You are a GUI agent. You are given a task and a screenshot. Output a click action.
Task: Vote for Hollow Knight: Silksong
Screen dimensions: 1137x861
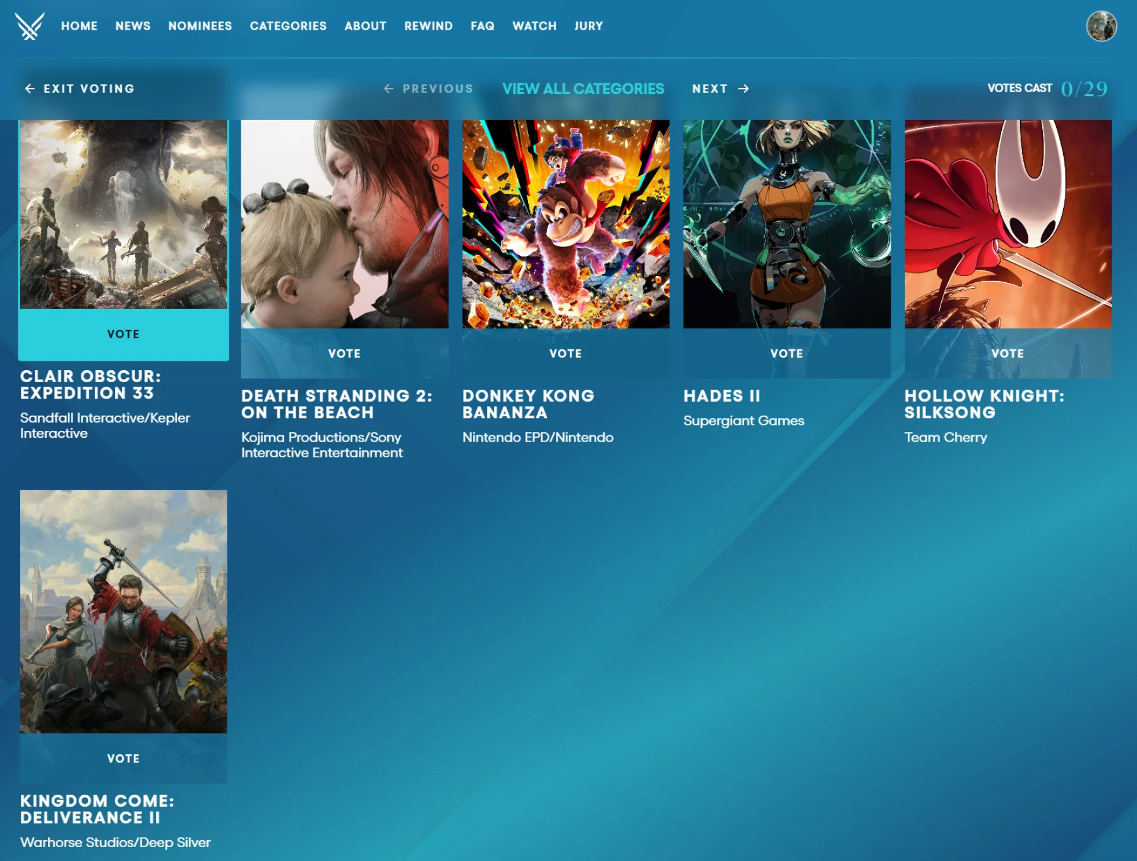point(1009,353)
